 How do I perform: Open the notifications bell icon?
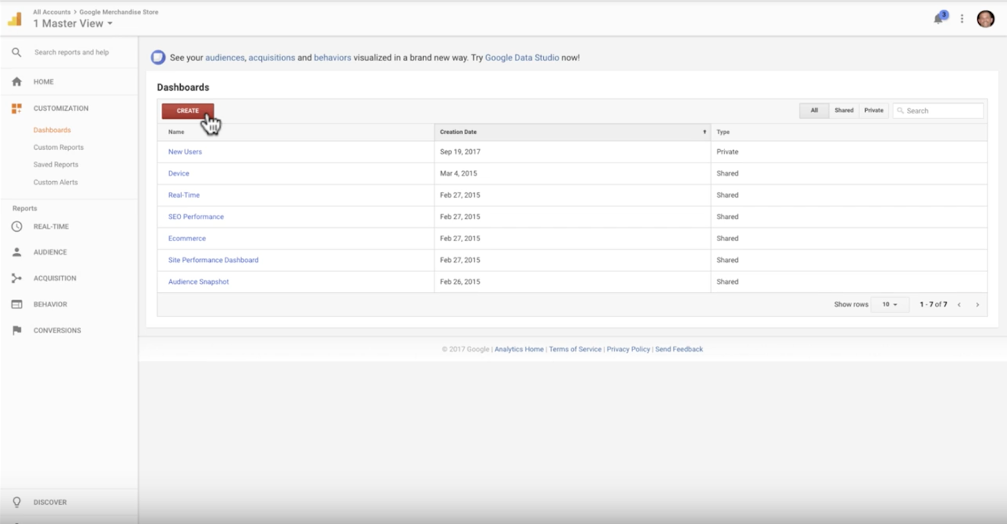[939, 19]
